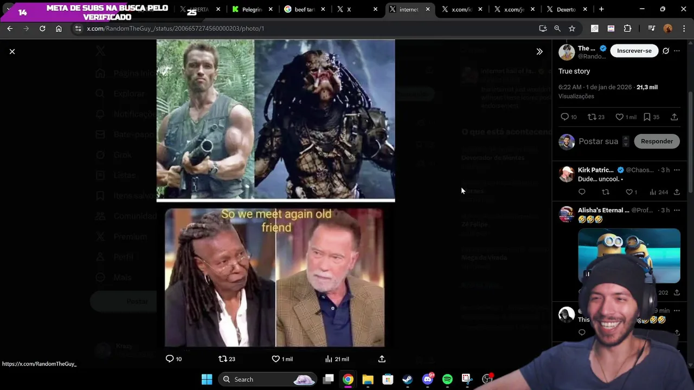694x390 pixels.
Task: Open Chrome profile avatar in toolbar
Action: click(668, 28)
